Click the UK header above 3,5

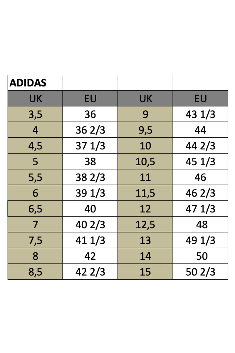pos(35,99)
